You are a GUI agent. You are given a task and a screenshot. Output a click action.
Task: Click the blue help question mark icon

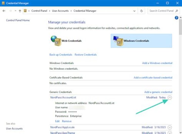(177, 18)
